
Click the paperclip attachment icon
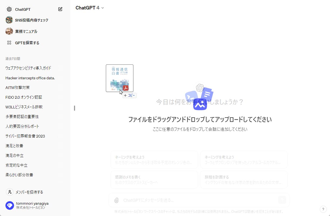pyautogui.click(x=116, y=200)
